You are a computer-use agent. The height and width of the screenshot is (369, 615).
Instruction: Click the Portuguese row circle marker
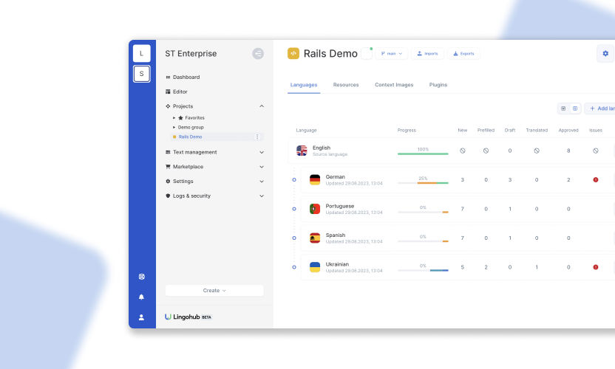pos(294,209)
